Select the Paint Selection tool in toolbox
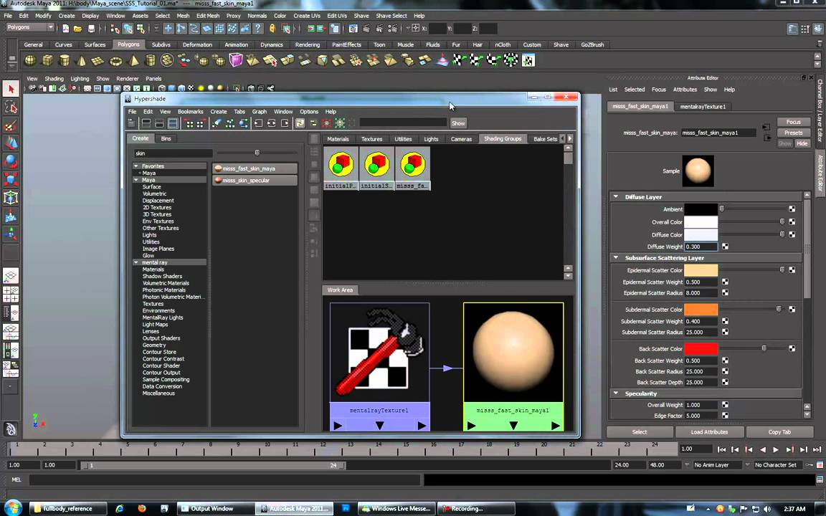 11,125
